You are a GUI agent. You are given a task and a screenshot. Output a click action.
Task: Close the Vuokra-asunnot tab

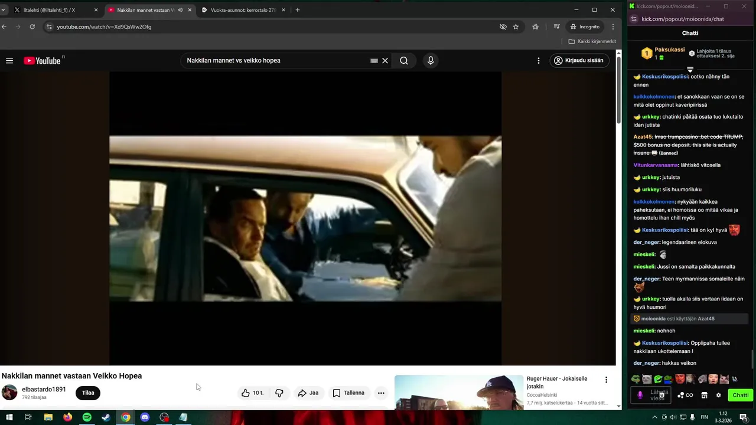283,10
